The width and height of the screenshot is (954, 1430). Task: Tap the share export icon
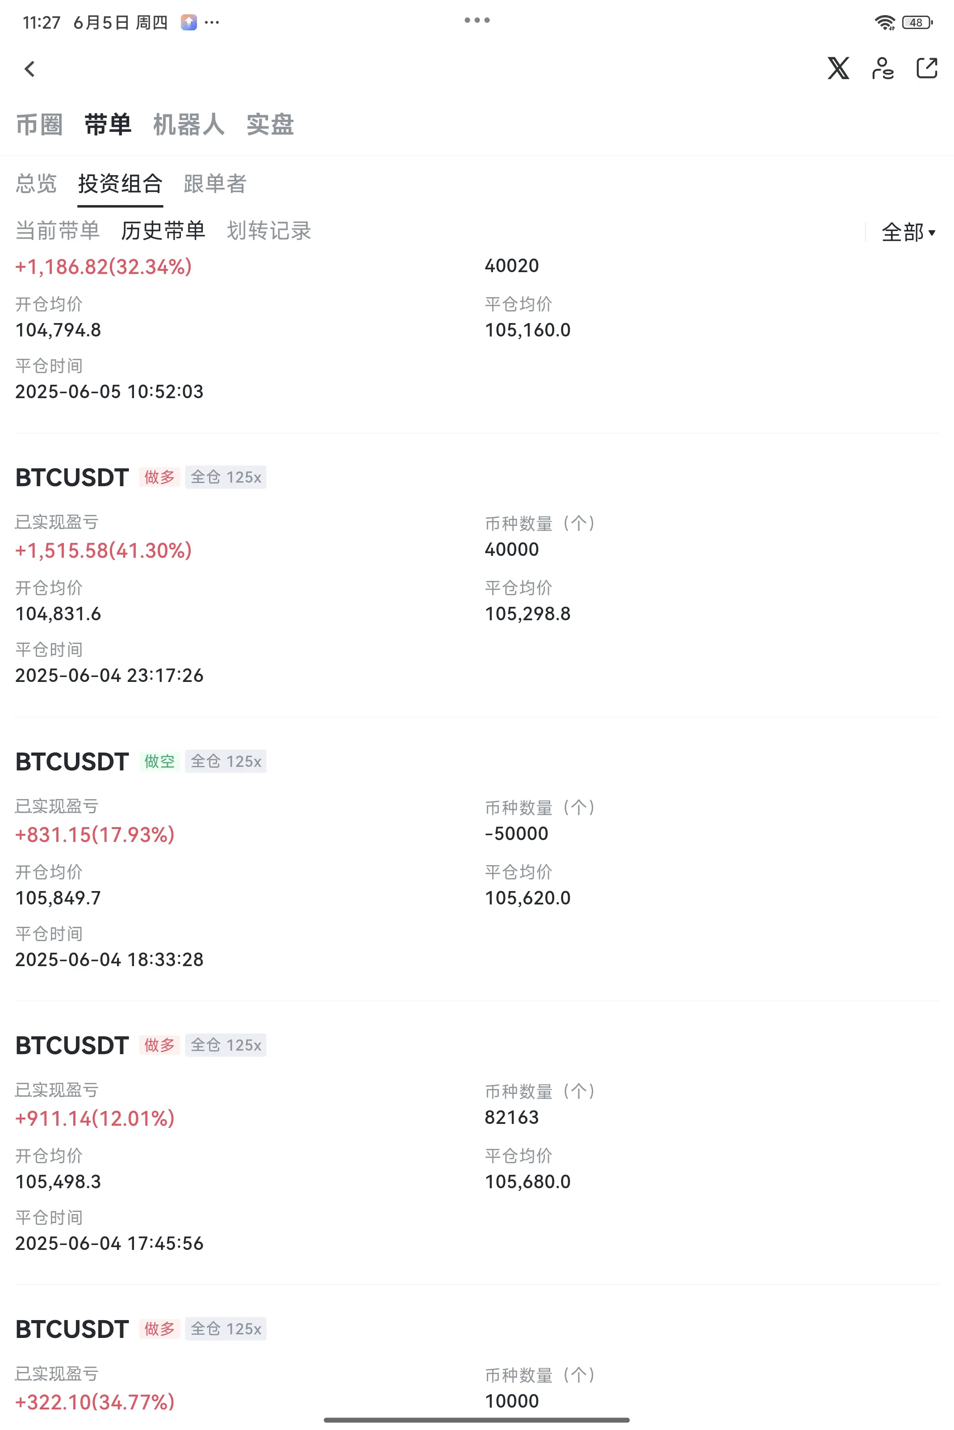tap(927, 68)
